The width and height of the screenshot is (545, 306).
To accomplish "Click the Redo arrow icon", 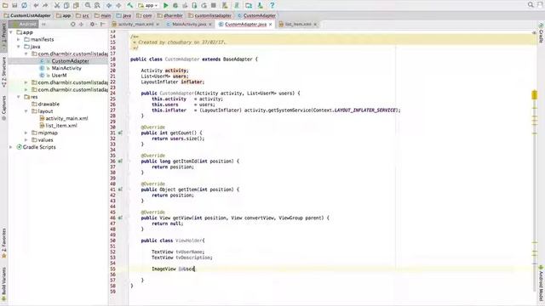I will pos(45,5).
